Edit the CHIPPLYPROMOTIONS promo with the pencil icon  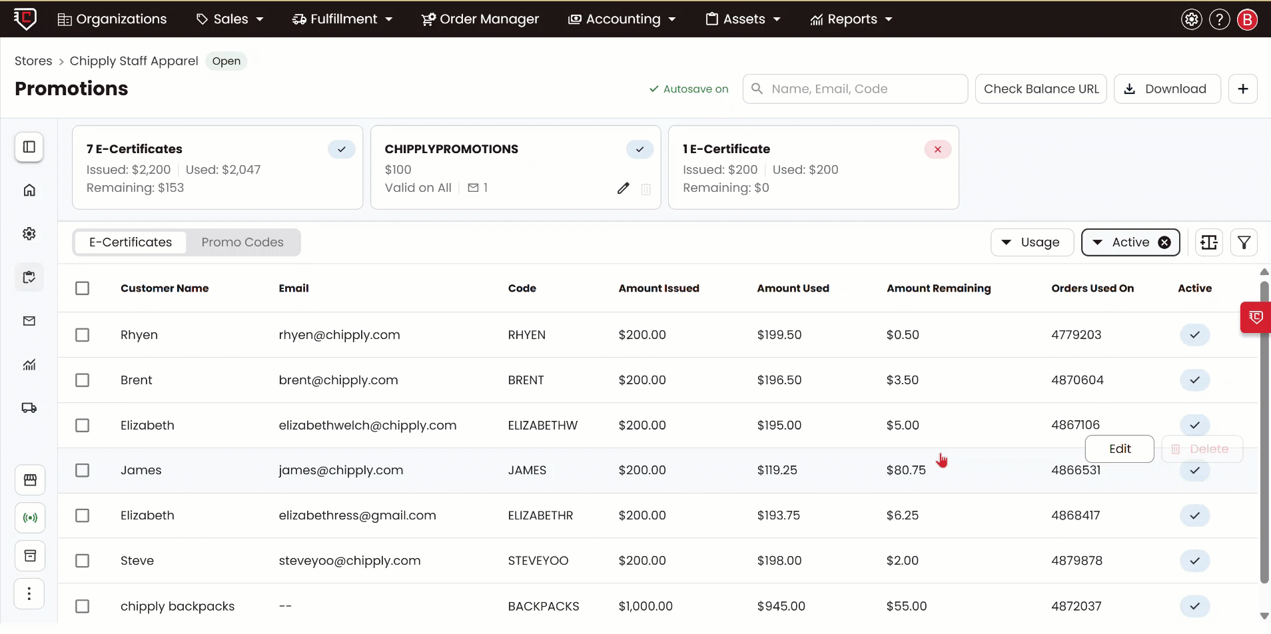click(x=623, y=188)
